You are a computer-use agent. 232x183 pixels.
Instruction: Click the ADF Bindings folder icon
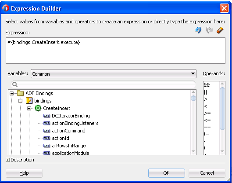20,93
